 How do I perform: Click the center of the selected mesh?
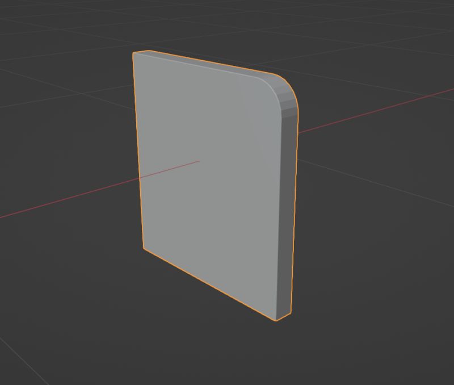(x=210, y=182)
